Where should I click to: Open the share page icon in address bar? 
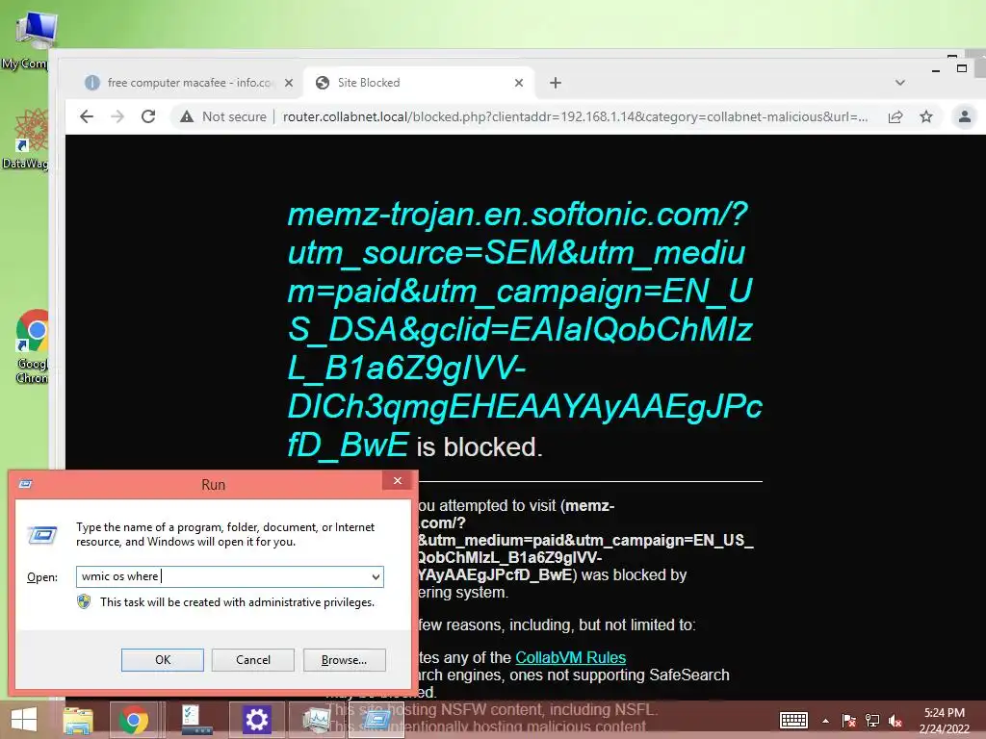pos(895,116)
